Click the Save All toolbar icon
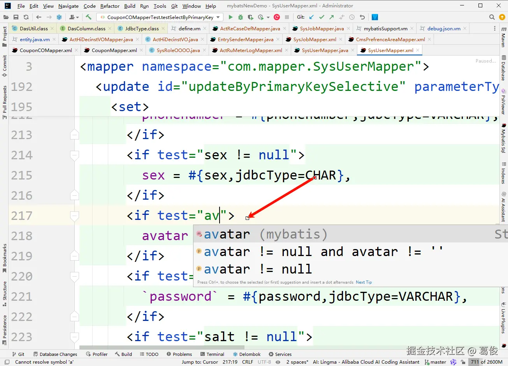 click(x=16, y=17)
